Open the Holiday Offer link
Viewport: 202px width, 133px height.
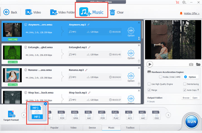(x=191, y=13)
